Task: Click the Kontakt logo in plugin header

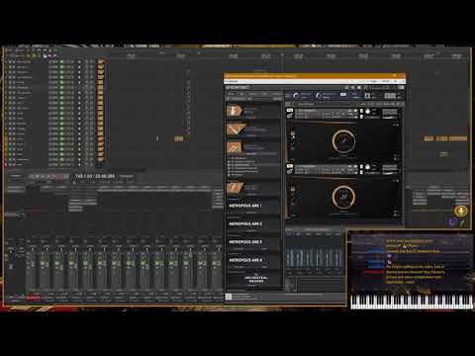Action: pyautogui.click(x=237, y=87)
